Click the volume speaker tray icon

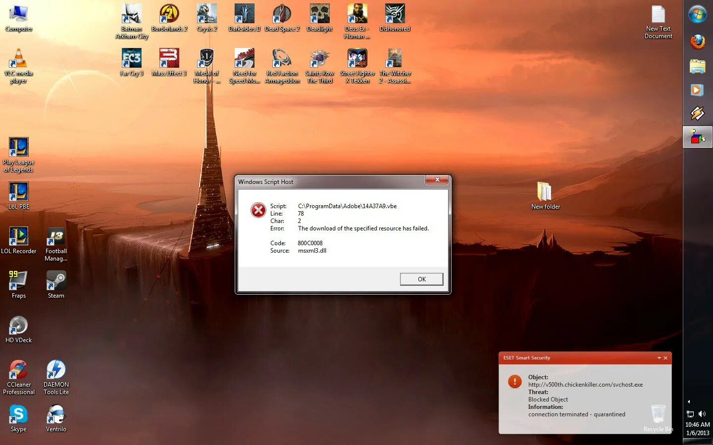(x=702, y=414)
